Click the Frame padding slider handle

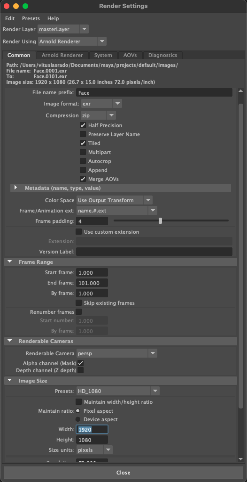[160, 221]
